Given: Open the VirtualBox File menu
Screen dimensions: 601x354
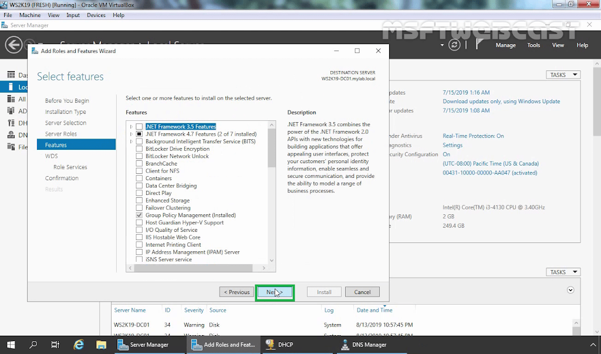Looking at the screenshot, I should click(x=8, y=15).
